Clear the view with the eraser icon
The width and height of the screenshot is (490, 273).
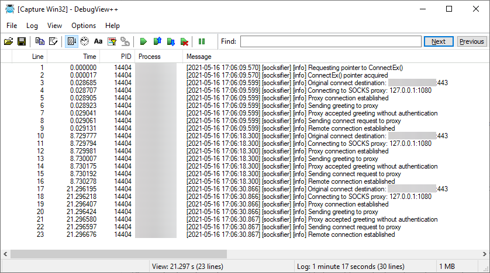click(x=53, y=41)
